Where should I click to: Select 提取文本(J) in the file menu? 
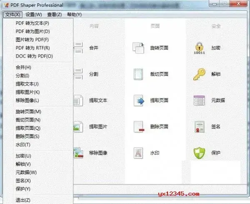[27, 84]
